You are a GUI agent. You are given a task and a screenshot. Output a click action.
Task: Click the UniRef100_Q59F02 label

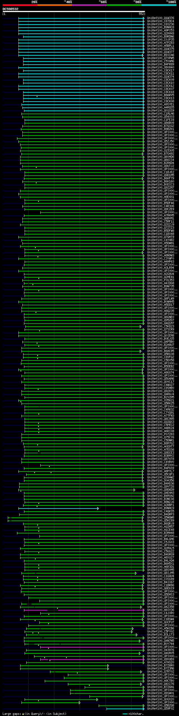(x=161, y=708)
